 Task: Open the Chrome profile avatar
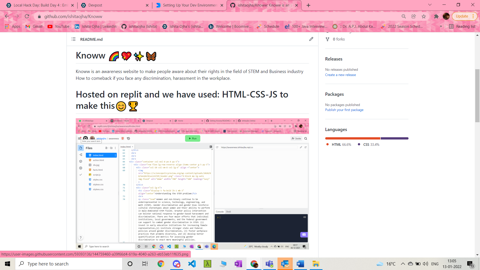[446, 16]
